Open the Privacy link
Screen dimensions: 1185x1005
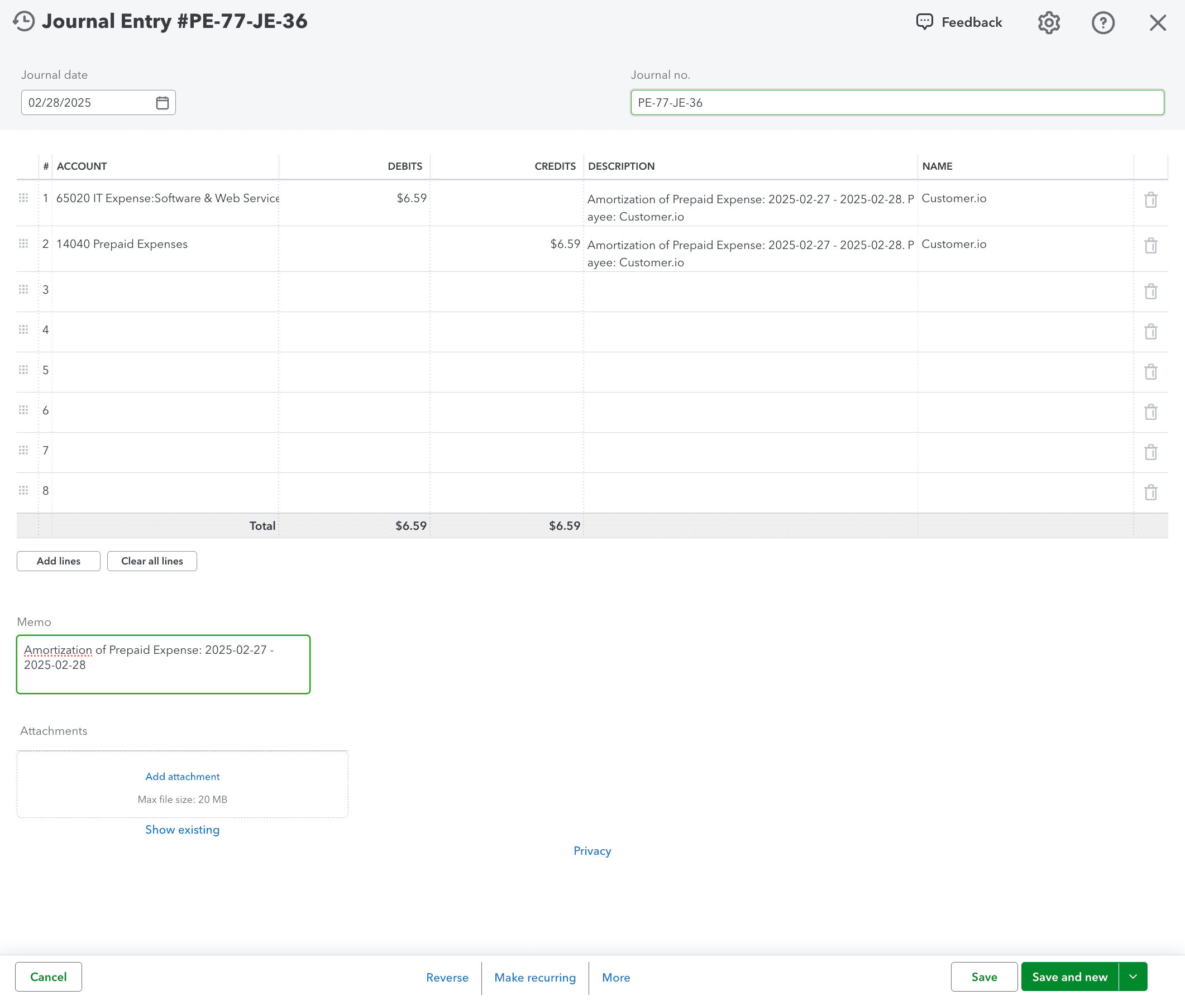click(592, 850)
